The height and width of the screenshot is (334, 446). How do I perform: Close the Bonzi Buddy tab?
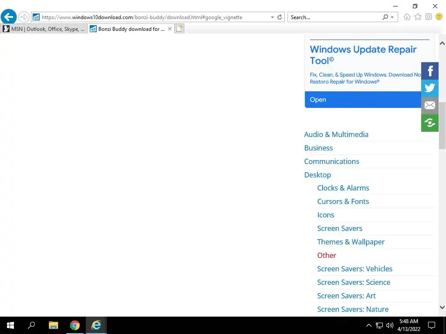click(170, 29)
